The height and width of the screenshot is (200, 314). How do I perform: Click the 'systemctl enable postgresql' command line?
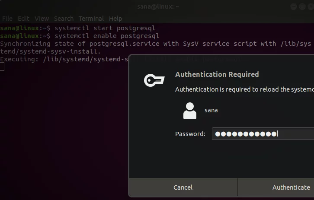click(x=106, y=36)
